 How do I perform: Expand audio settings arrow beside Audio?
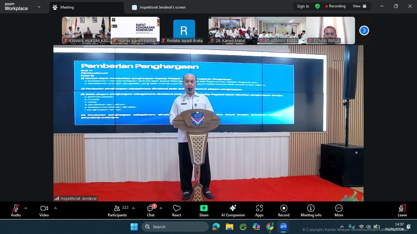pyautogui.click(x=26, y=208)
